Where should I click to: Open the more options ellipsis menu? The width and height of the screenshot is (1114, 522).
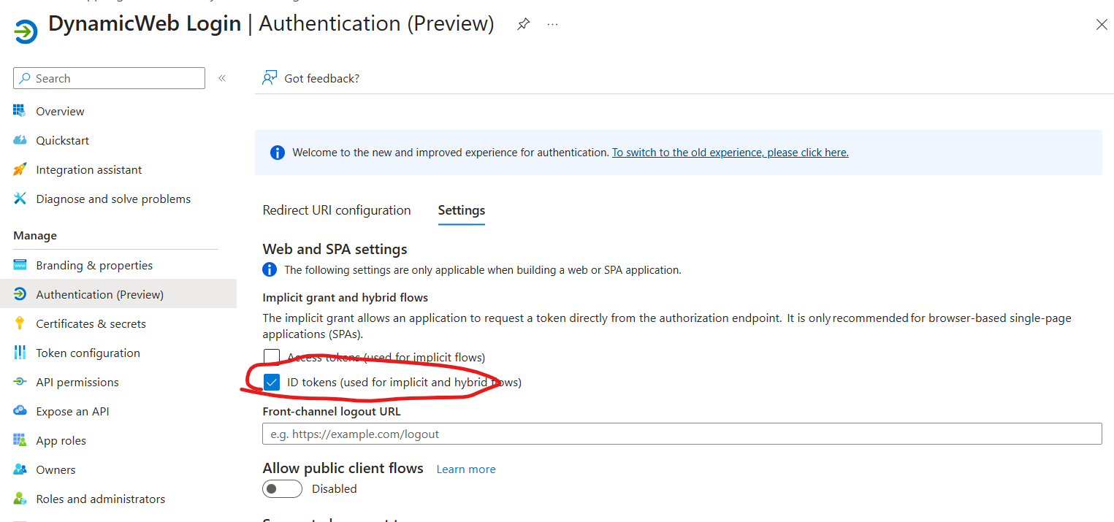click(x=552, y=24)
